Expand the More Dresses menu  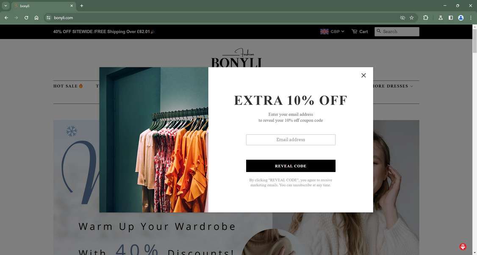(392, 86)
